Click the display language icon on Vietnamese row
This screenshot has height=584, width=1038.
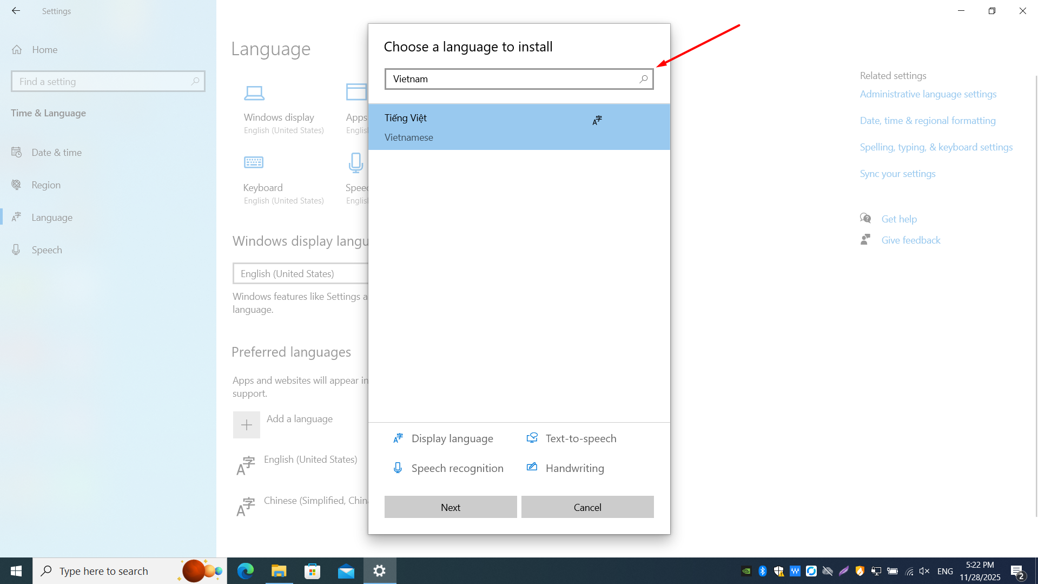tap(597, 120)
